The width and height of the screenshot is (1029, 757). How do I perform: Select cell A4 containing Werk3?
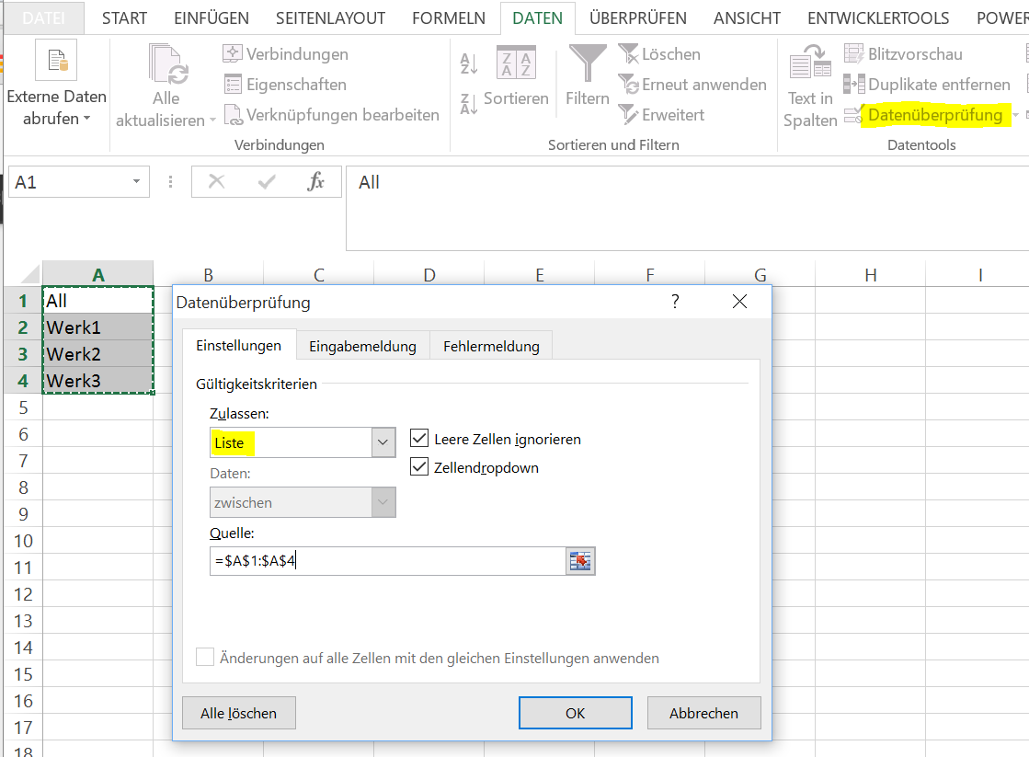(97, 380)
